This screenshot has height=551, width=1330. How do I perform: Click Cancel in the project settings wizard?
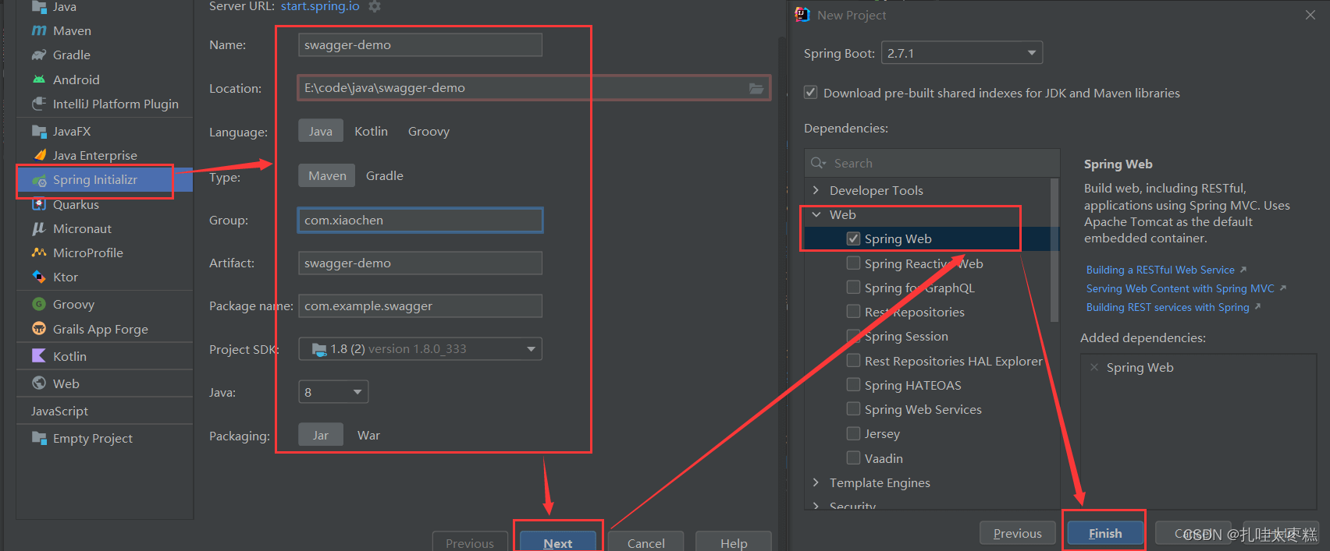pos(646,541)
